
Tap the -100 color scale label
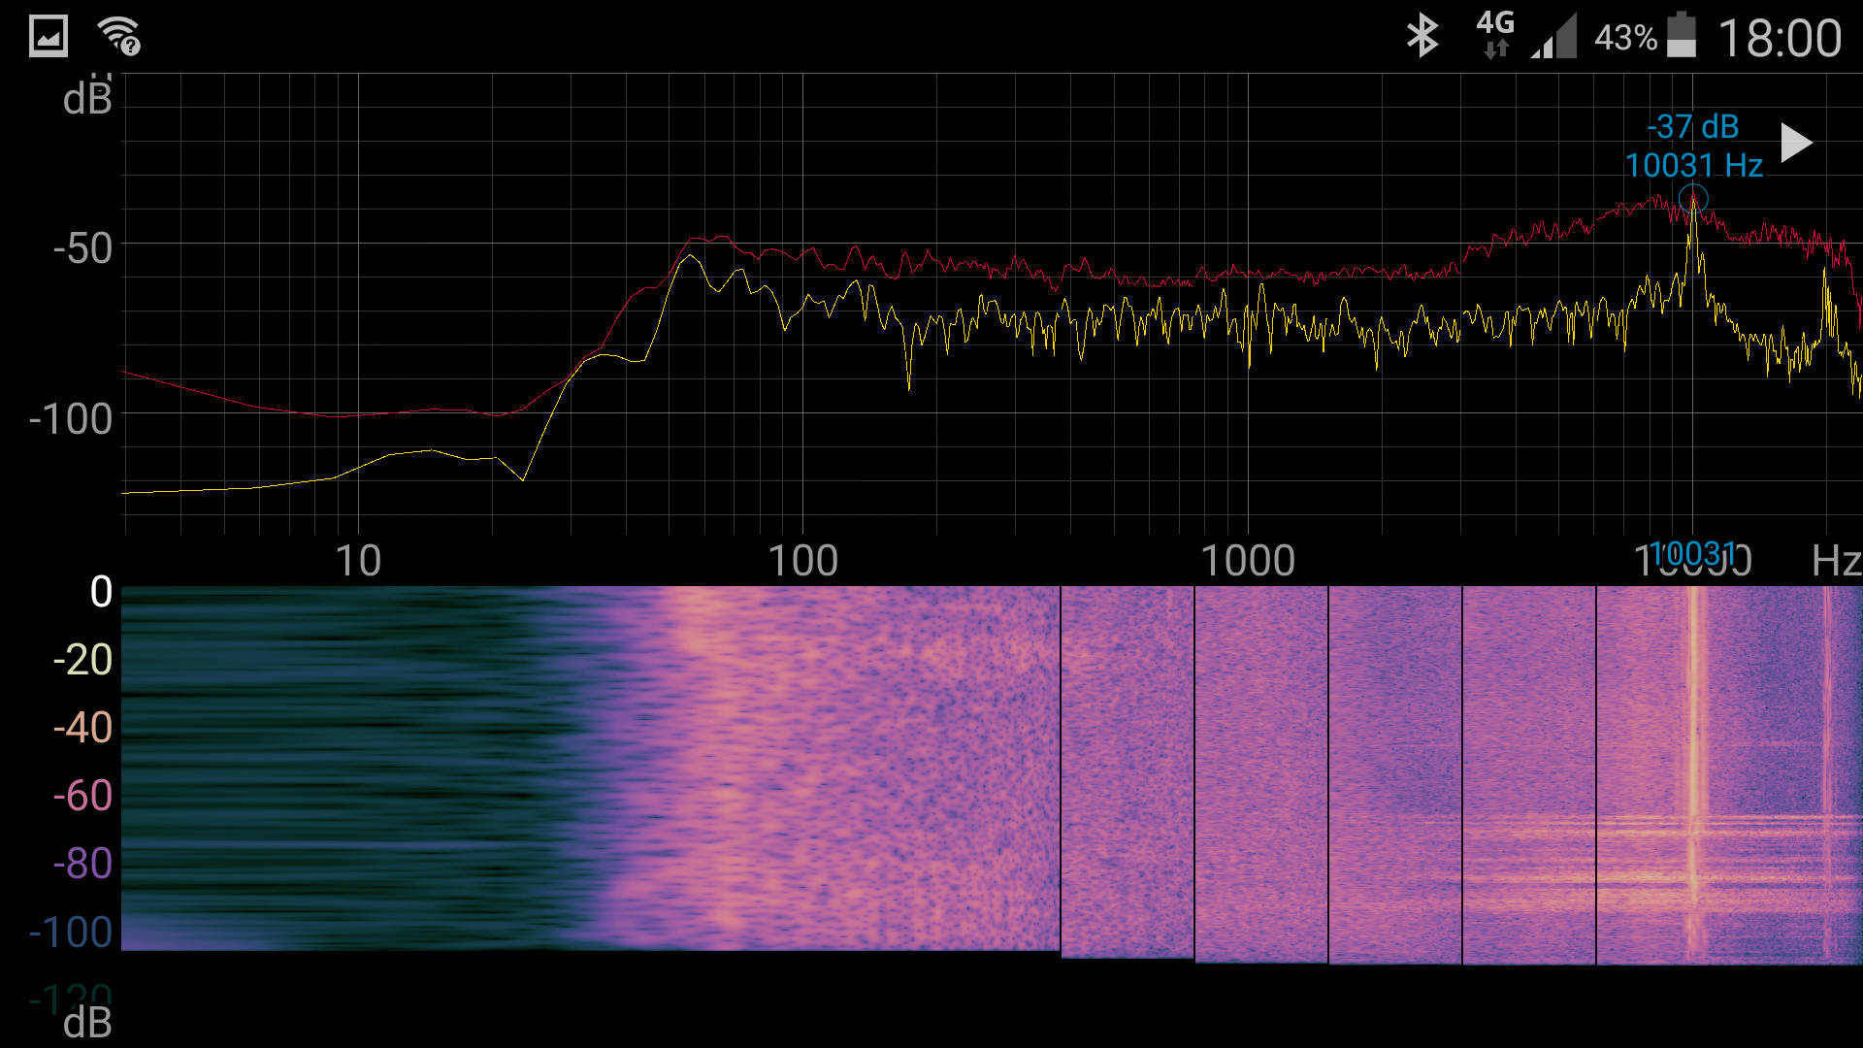(71, 933)
